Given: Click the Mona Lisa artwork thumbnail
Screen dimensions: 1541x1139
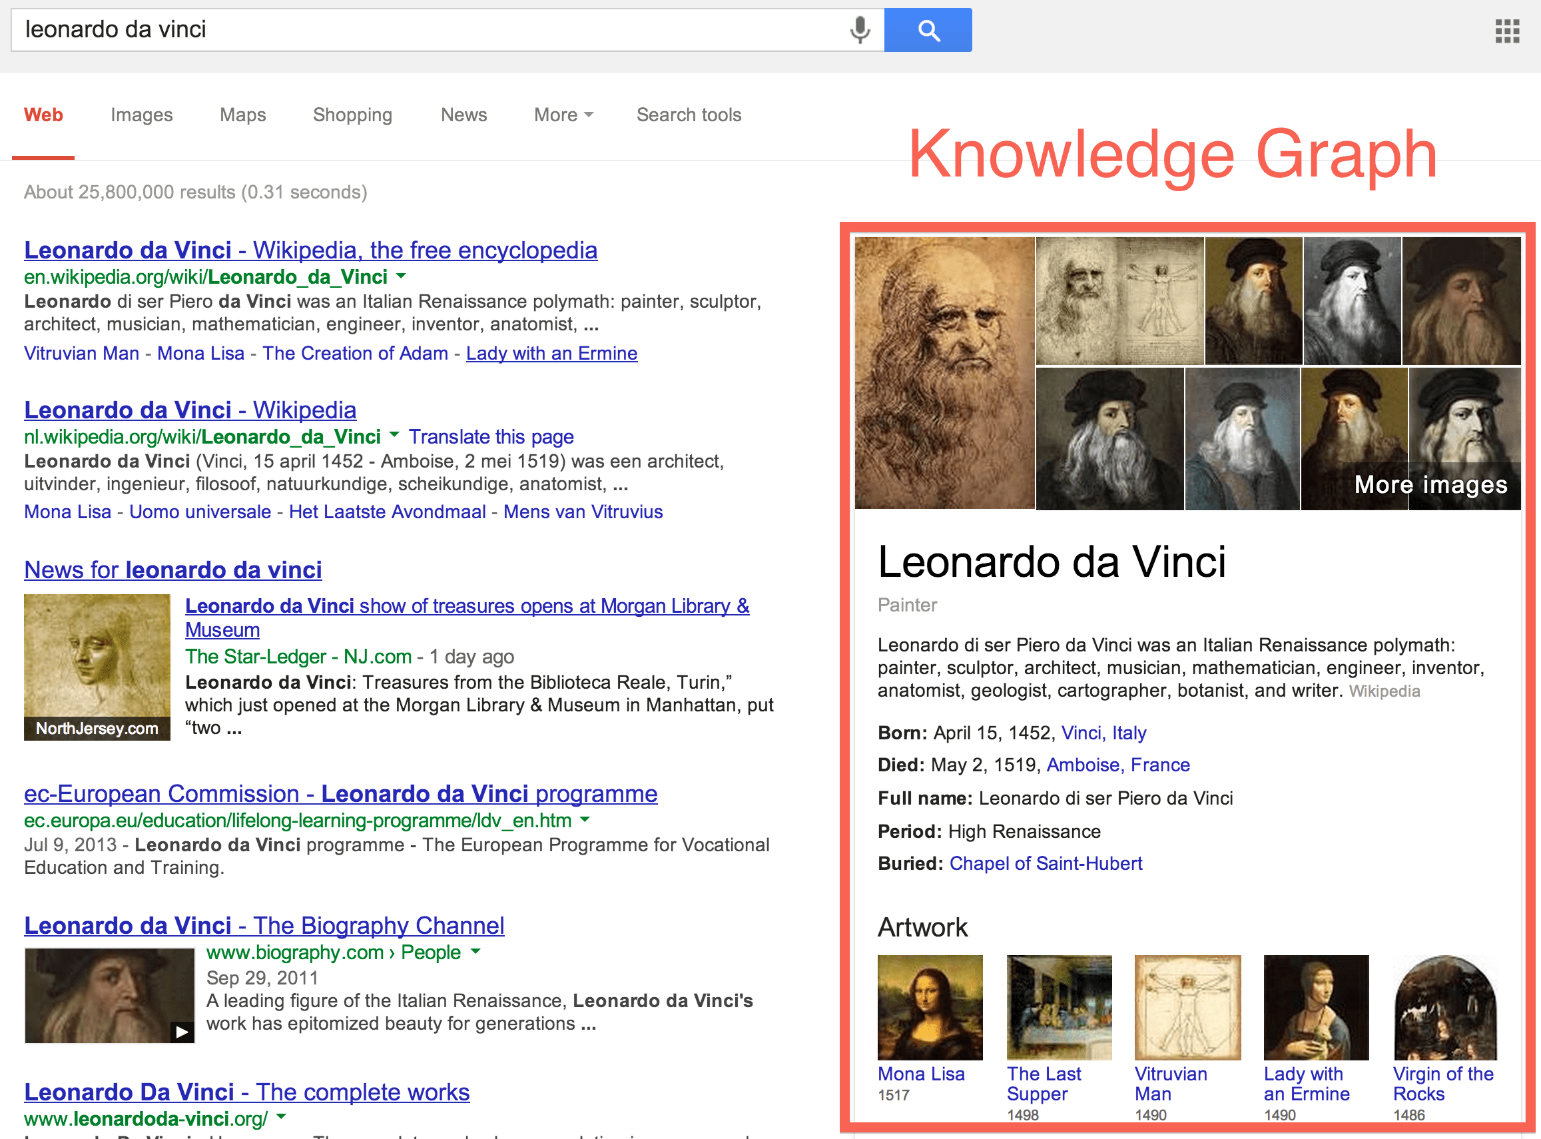Looking at the screenshot, I should [930, 1007].
